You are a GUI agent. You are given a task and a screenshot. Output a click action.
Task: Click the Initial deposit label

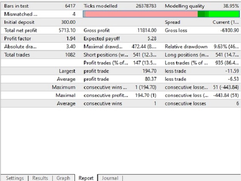point(19,22)
